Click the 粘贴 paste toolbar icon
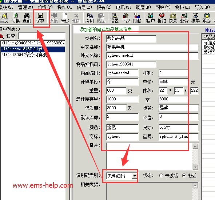The height and width of the screenshot is (200, 215). pos(101,18)
